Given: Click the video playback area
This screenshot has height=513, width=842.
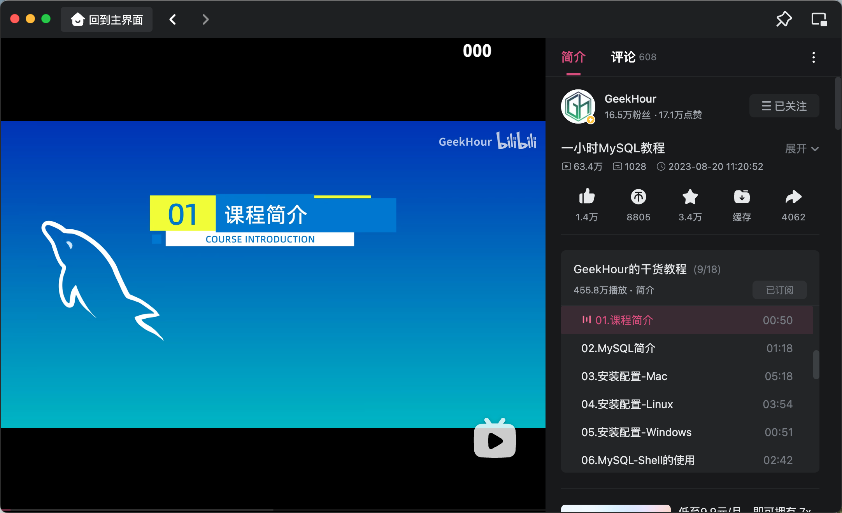Looking at the screenshot, I should click(273, 274).
